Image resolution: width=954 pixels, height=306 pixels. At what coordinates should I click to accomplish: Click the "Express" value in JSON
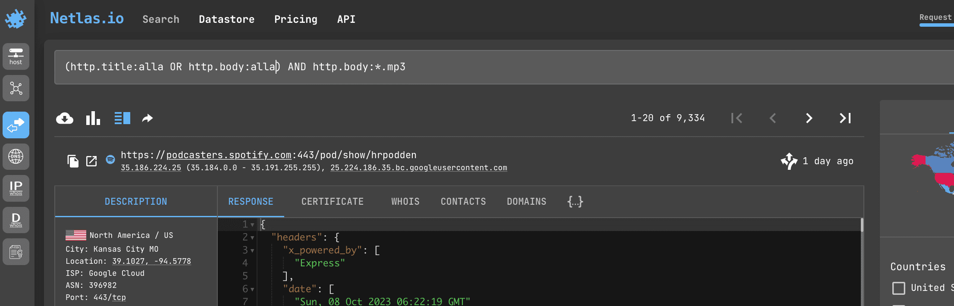pyautogui.click(x=320, y=263)
